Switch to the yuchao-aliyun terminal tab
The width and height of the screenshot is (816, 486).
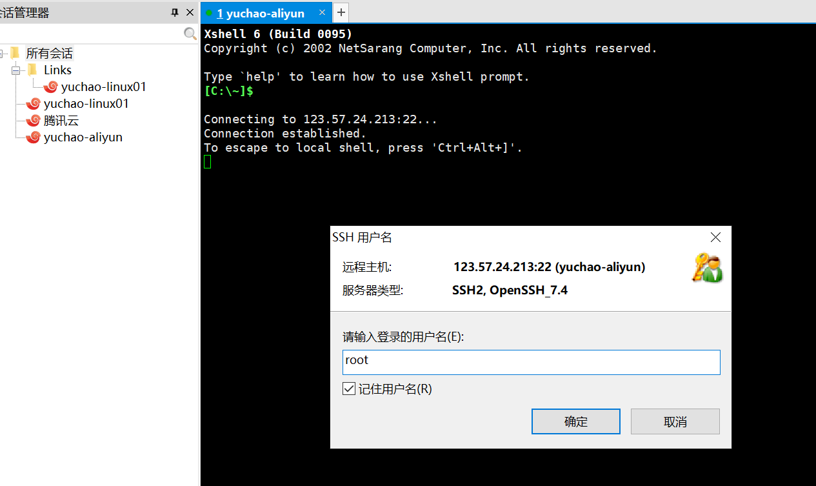[x=261, y=13]
